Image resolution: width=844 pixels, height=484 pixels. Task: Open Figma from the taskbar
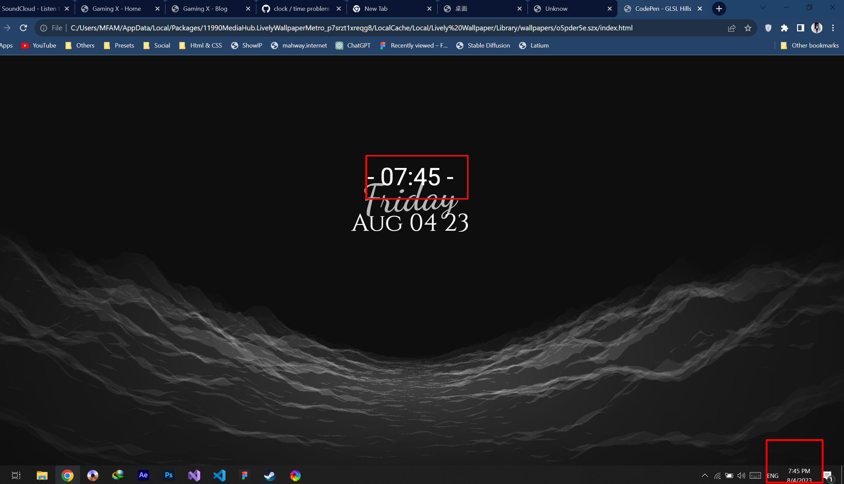[x=244, y=475]
